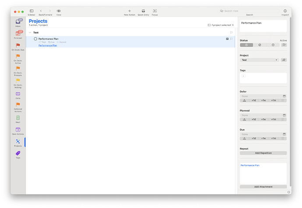Open the Inbox perspective
302x208 pixels.
18,22
